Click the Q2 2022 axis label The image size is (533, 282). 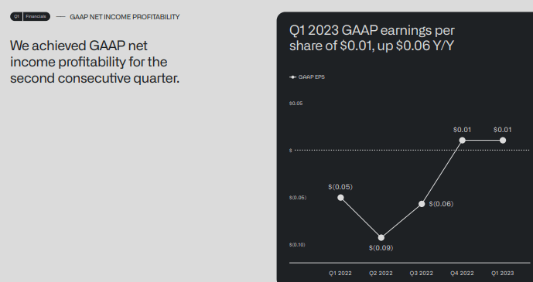coord(381,274)
